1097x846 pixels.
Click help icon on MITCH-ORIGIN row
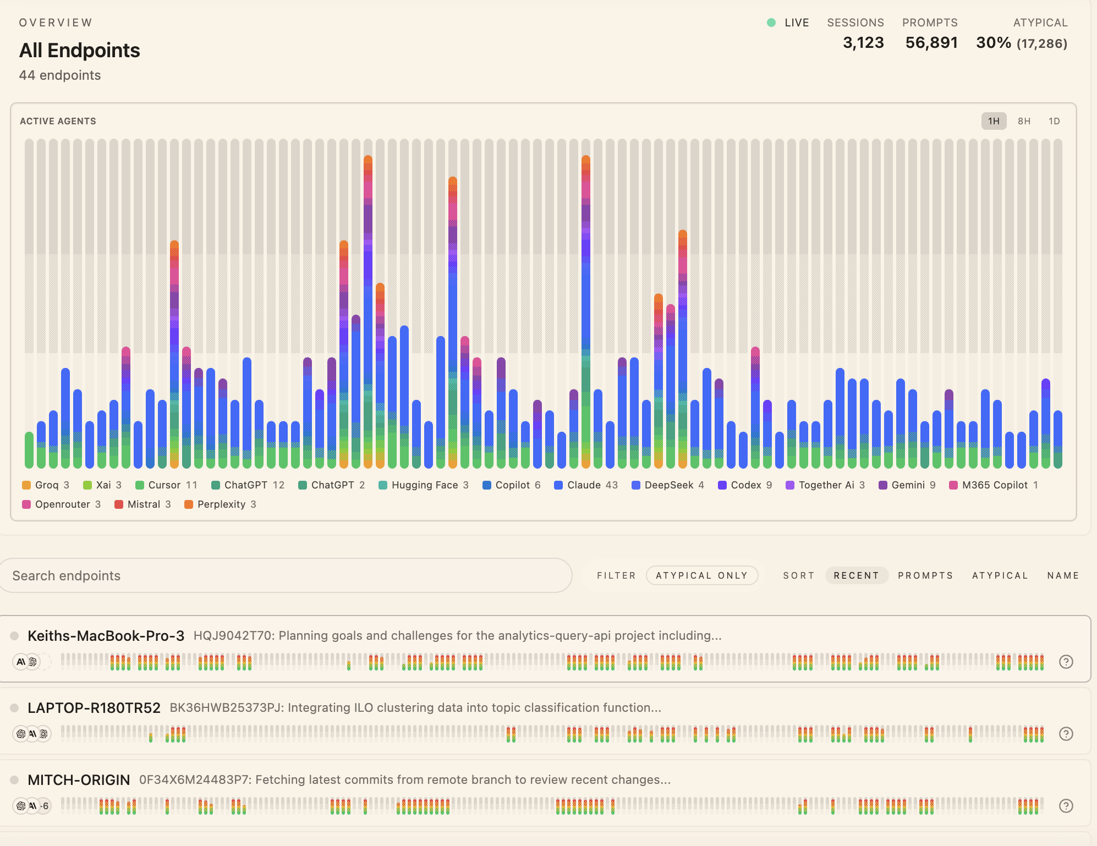click(1066, 806)
